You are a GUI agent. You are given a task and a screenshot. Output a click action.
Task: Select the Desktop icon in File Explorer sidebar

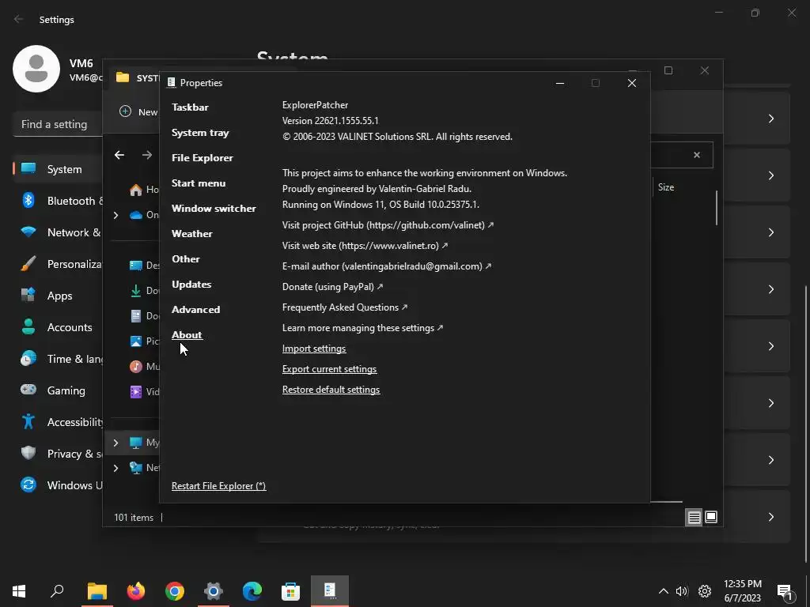[136, 266]
